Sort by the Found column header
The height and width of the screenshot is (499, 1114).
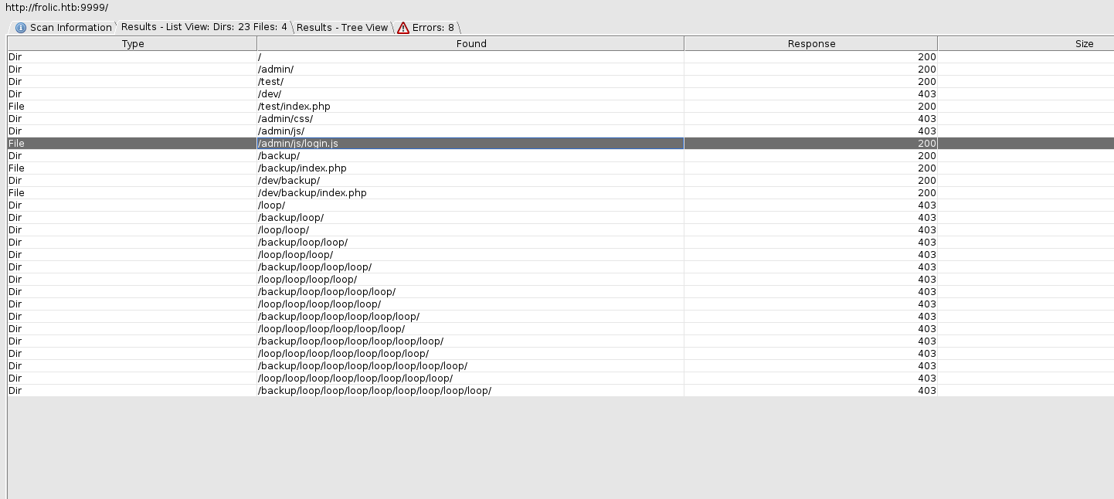470,44
